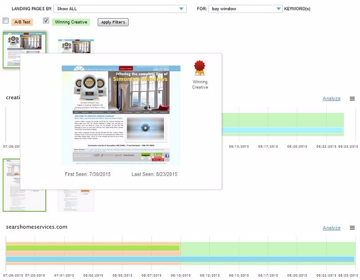Image resolution: width=360 pixels, height=280 pixels.
Task: Toggle the A/B Test checkbox
Action: [6, 21]
